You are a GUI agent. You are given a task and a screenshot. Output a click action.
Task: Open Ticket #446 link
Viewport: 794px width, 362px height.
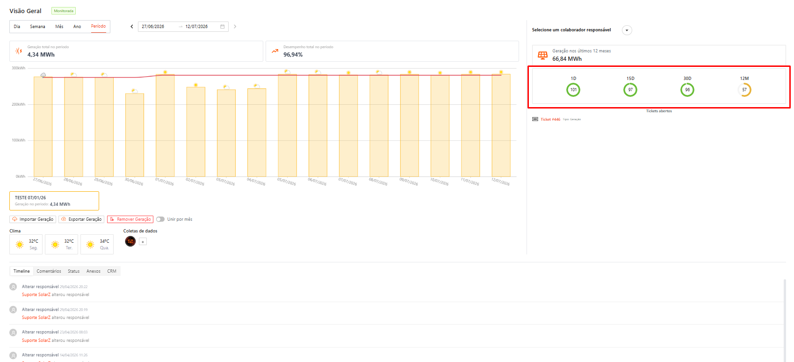tap(550, 119)
